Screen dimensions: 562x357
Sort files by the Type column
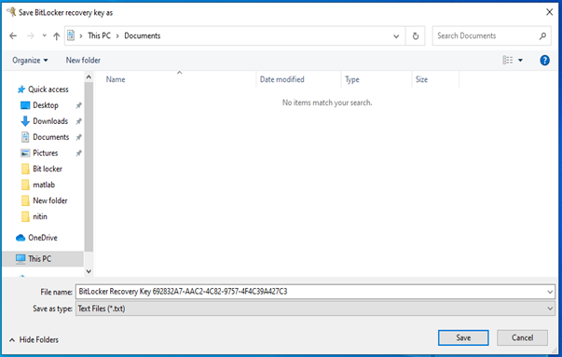352,79
